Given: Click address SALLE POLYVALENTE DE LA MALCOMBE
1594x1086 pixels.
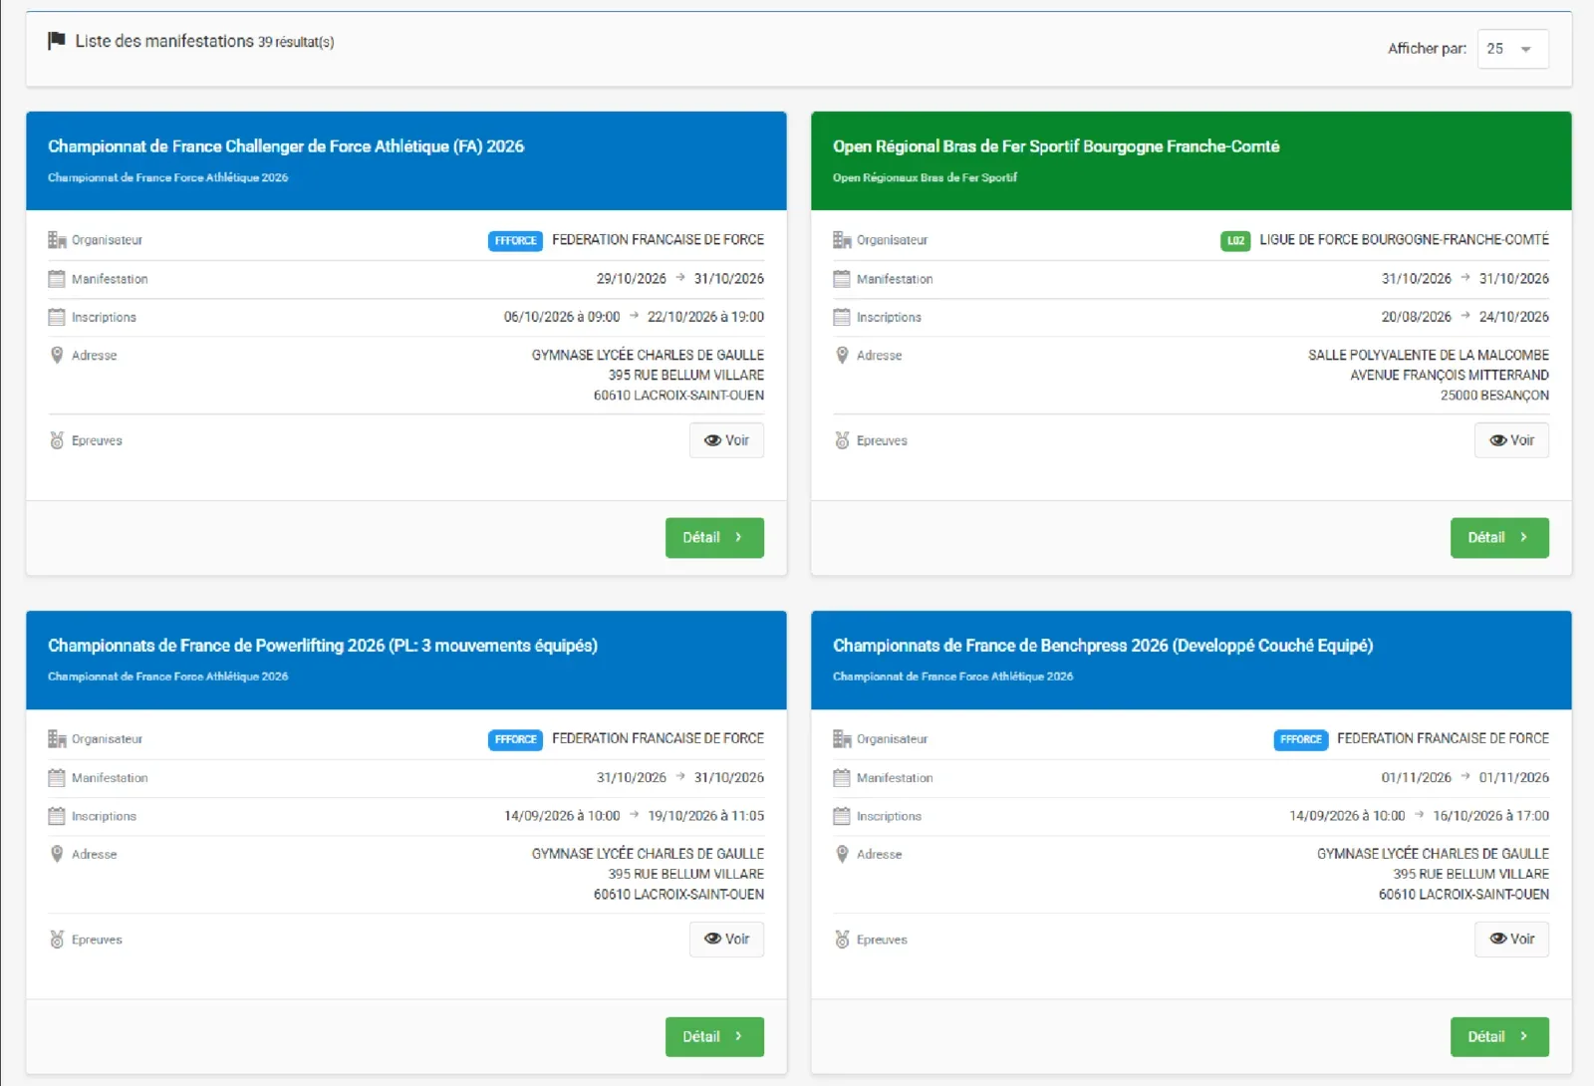Looking at the screenshot, I should [1429, 355].
